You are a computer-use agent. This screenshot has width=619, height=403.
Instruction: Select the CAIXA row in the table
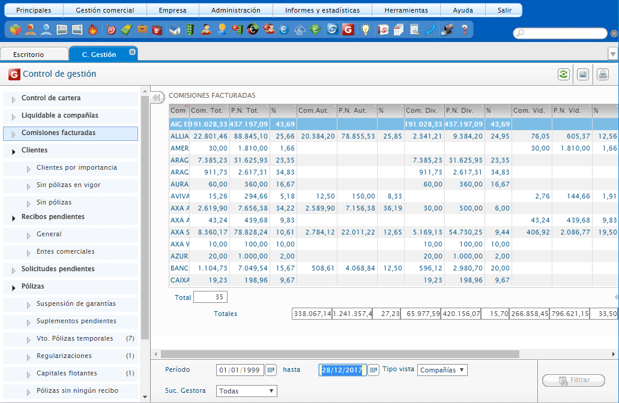tap(393, 280)
